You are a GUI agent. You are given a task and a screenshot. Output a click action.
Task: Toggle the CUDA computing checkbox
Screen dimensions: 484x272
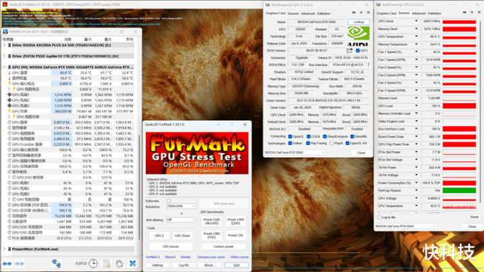coord(309,136)
